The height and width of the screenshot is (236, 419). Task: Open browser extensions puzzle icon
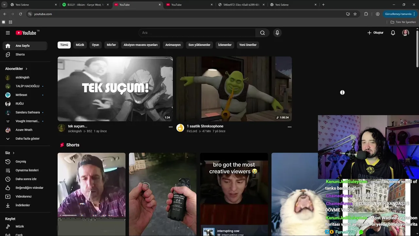click(366, 14)
